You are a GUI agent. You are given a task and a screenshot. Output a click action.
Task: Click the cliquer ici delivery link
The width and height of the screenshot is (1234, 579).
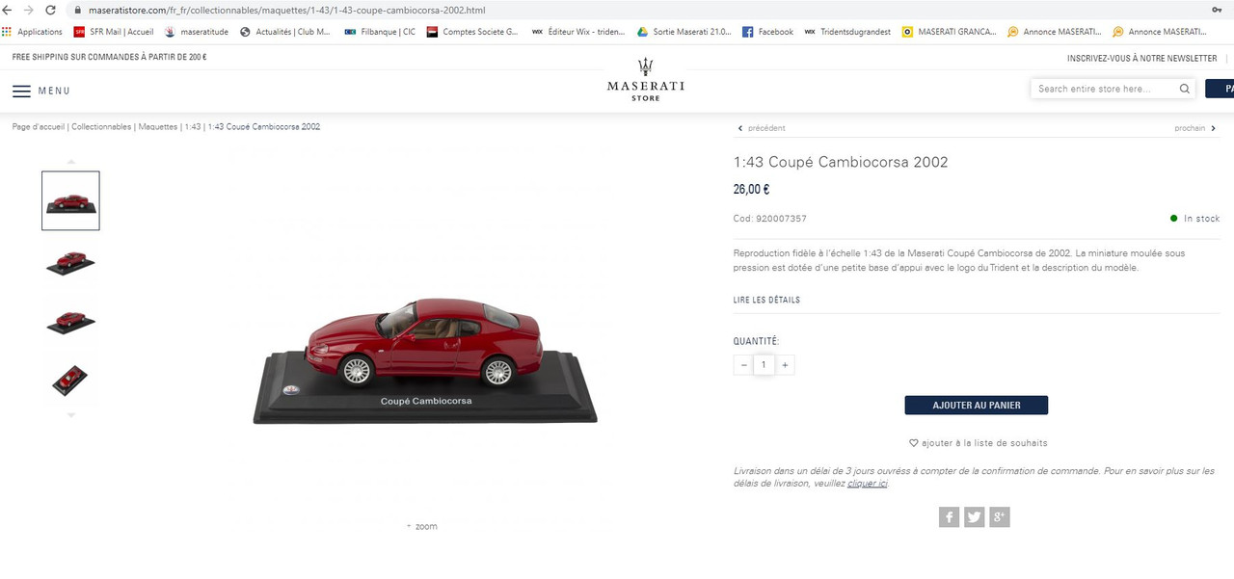[867, 484]
